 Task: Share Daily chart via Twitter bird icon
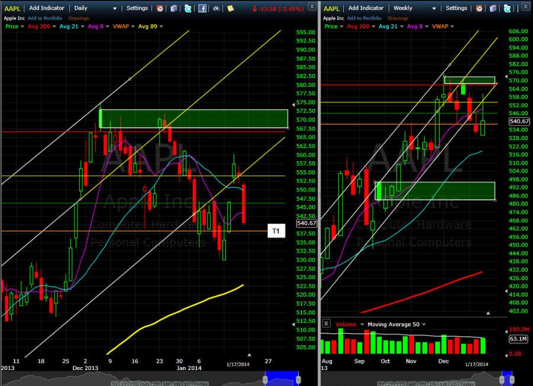[x=188, y=8]
